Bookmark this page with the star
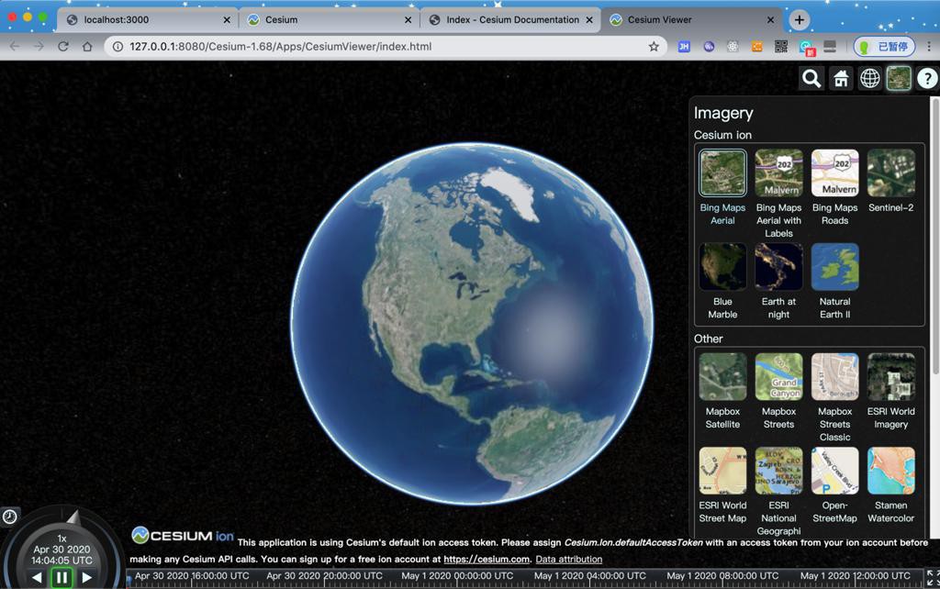The width and height of the screenshot is (940, 589). tap(654, 46)
